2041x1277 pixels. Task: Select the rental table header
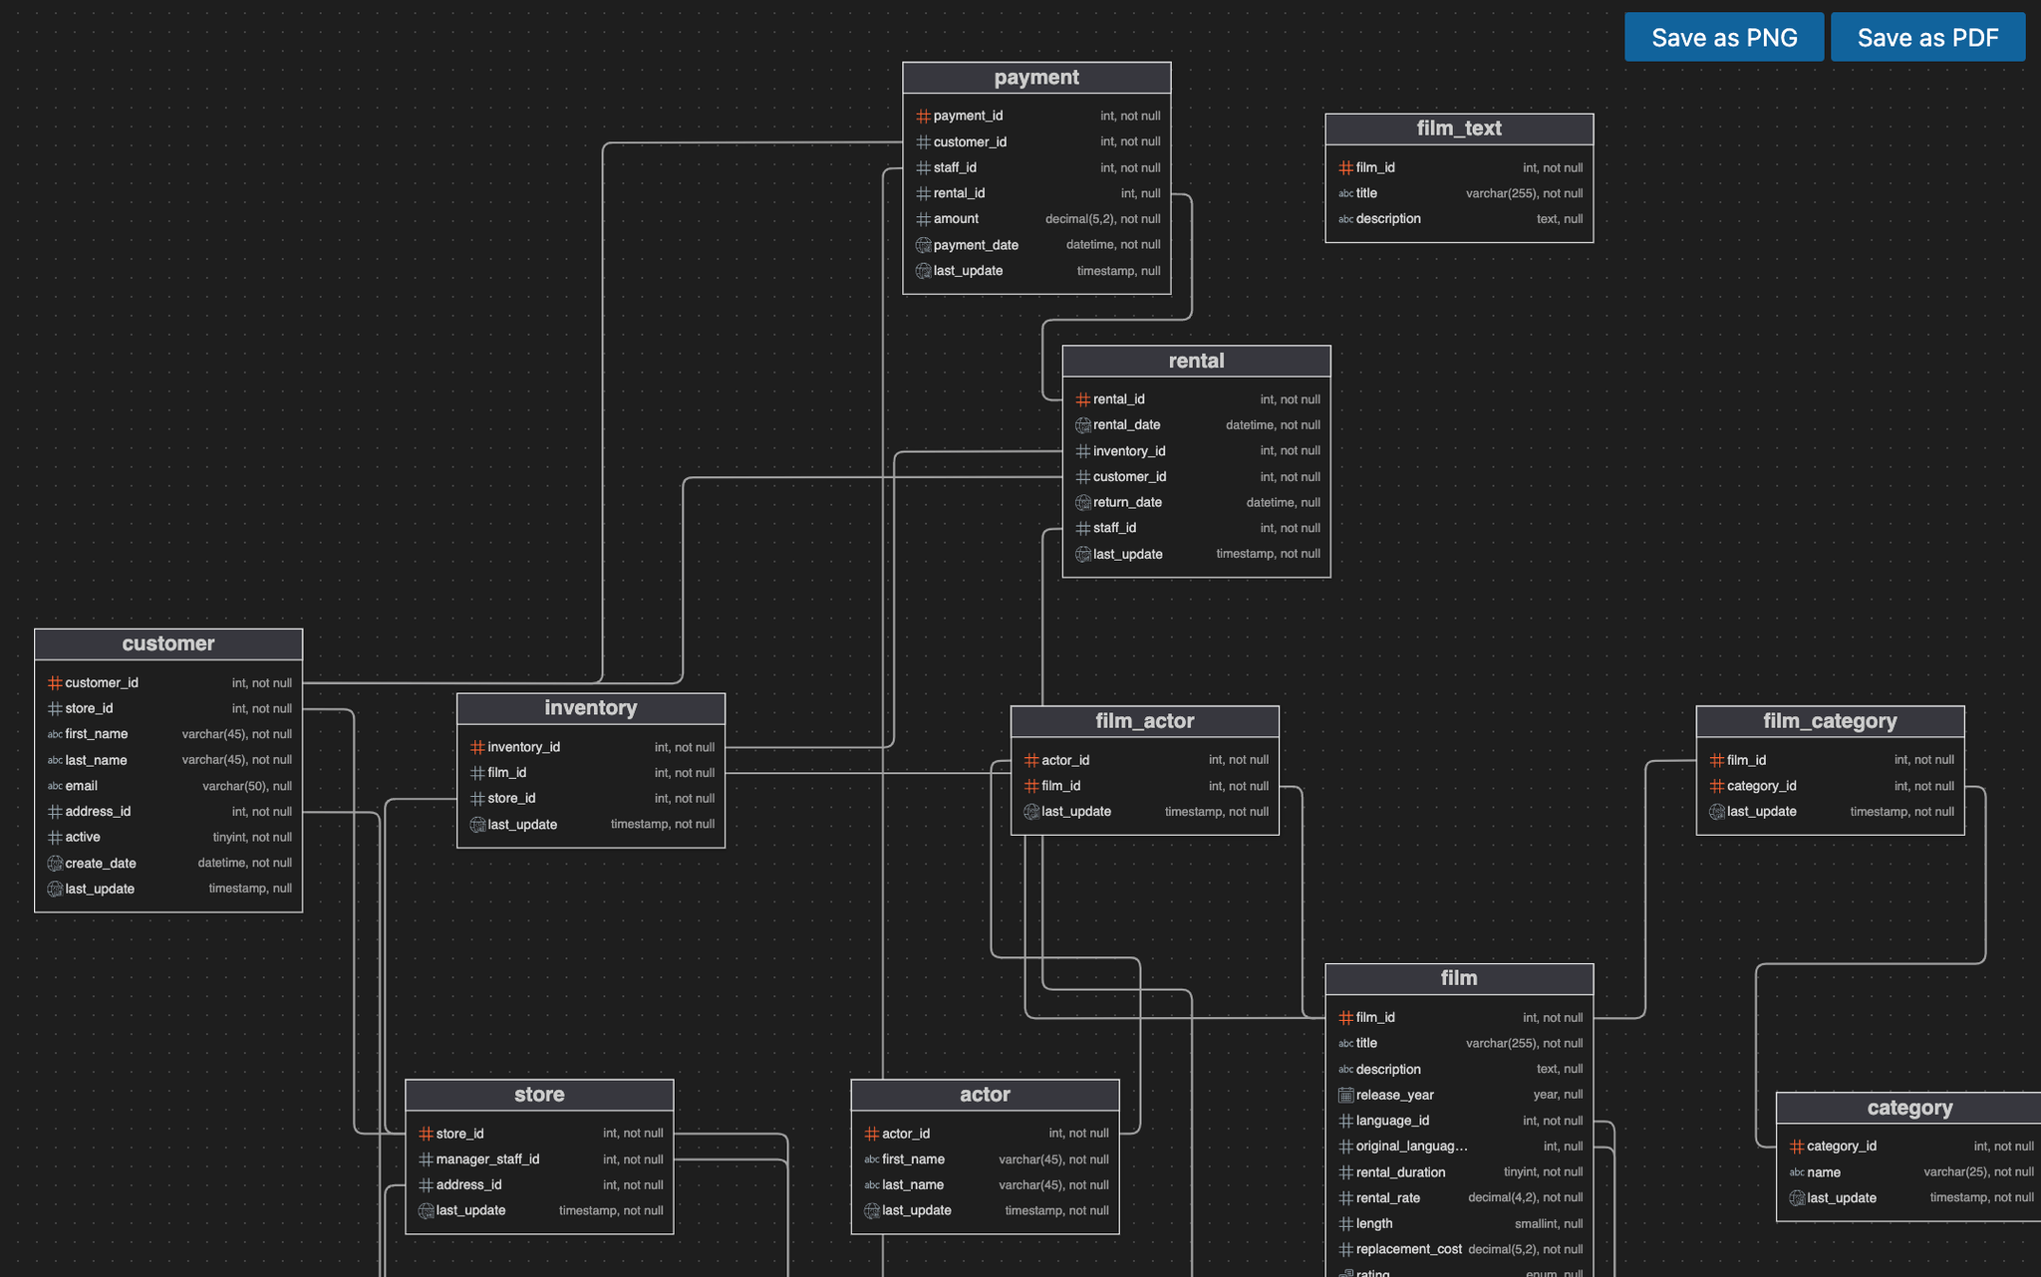pyautogui.click(x=1196, y=361)
